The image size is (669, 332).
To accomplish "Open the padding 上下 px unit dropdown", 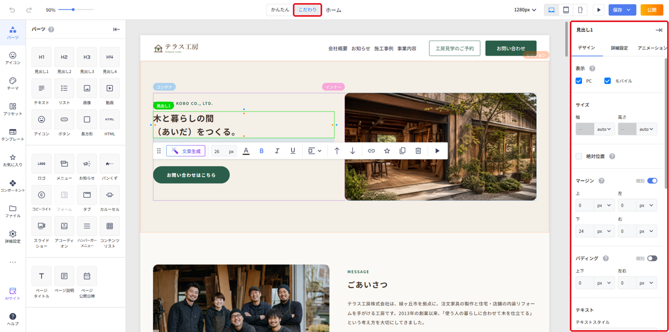I will pos(604,283).
